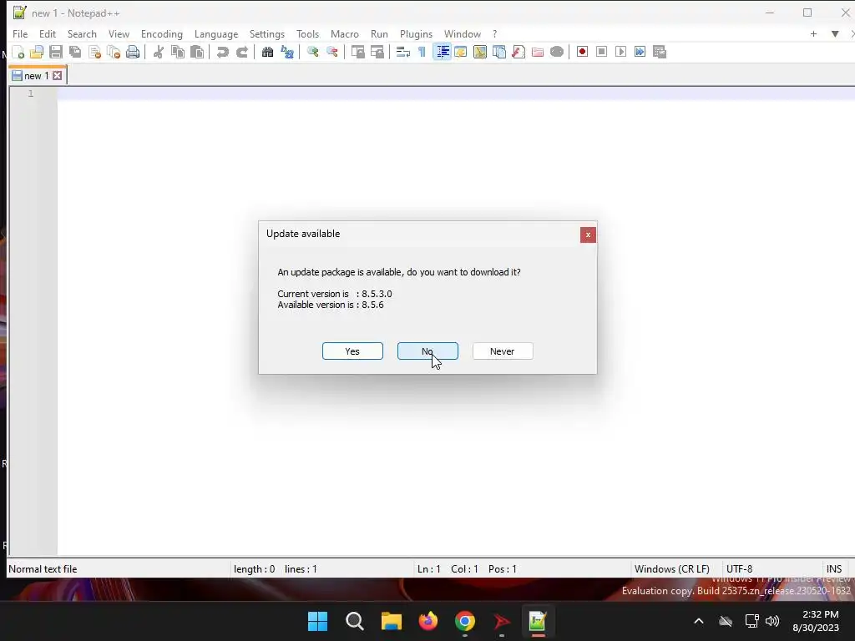Open the Function List toolbar icon
Image resolution: width=855 pixels, height=641 pixels.
pos(519,52)
